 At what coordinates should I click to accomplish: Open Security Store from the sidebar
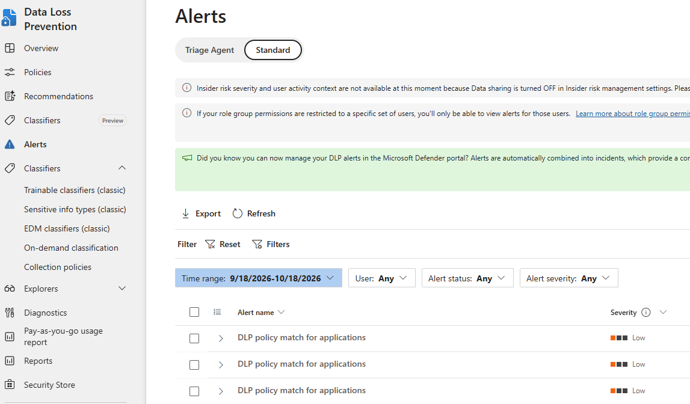point(49,385)
